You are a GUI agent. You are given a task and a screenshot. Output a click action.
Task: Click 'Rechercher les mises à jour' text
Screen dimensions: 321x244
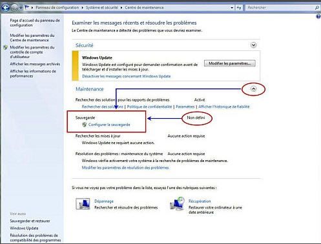click(98, 136)
